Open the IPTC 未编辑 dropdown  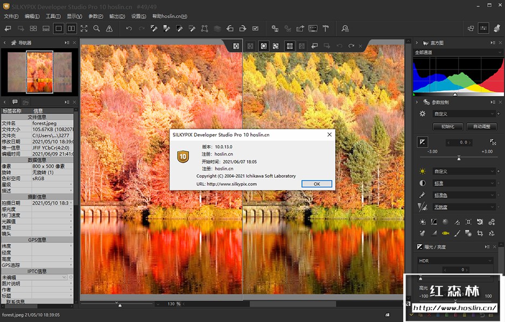pos(34,277)
